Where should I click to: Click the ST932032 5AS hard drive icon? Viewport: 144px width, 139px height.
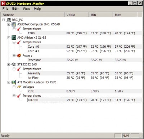14,64
